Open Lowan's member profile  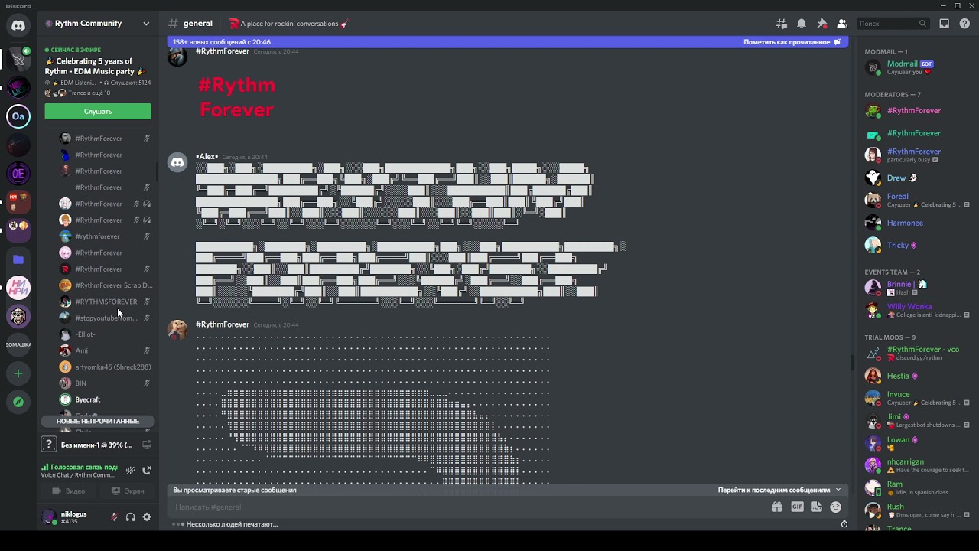(x=914, y=443)
